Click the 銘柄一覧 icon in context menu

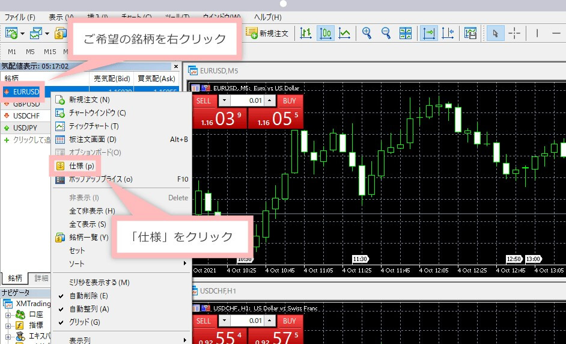click(x=60, y=238)
